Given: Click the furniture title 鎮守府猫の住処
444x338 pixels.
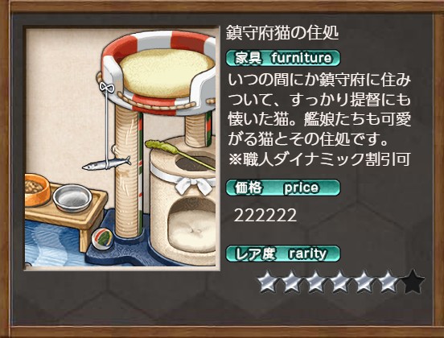Looking at the screenshot, I should [x=282, y=33].
